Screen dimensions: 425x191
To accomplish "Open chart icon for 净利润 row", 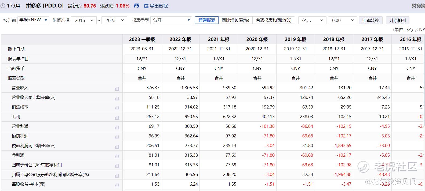I will [117, 156].
